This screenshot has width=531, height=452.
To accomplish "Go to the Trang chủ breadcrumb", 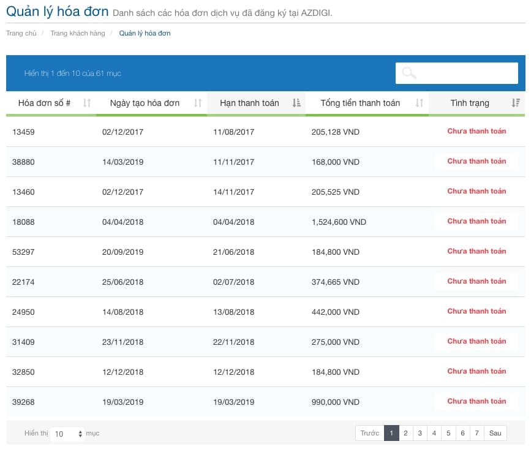I will click(x=21, y=33).
